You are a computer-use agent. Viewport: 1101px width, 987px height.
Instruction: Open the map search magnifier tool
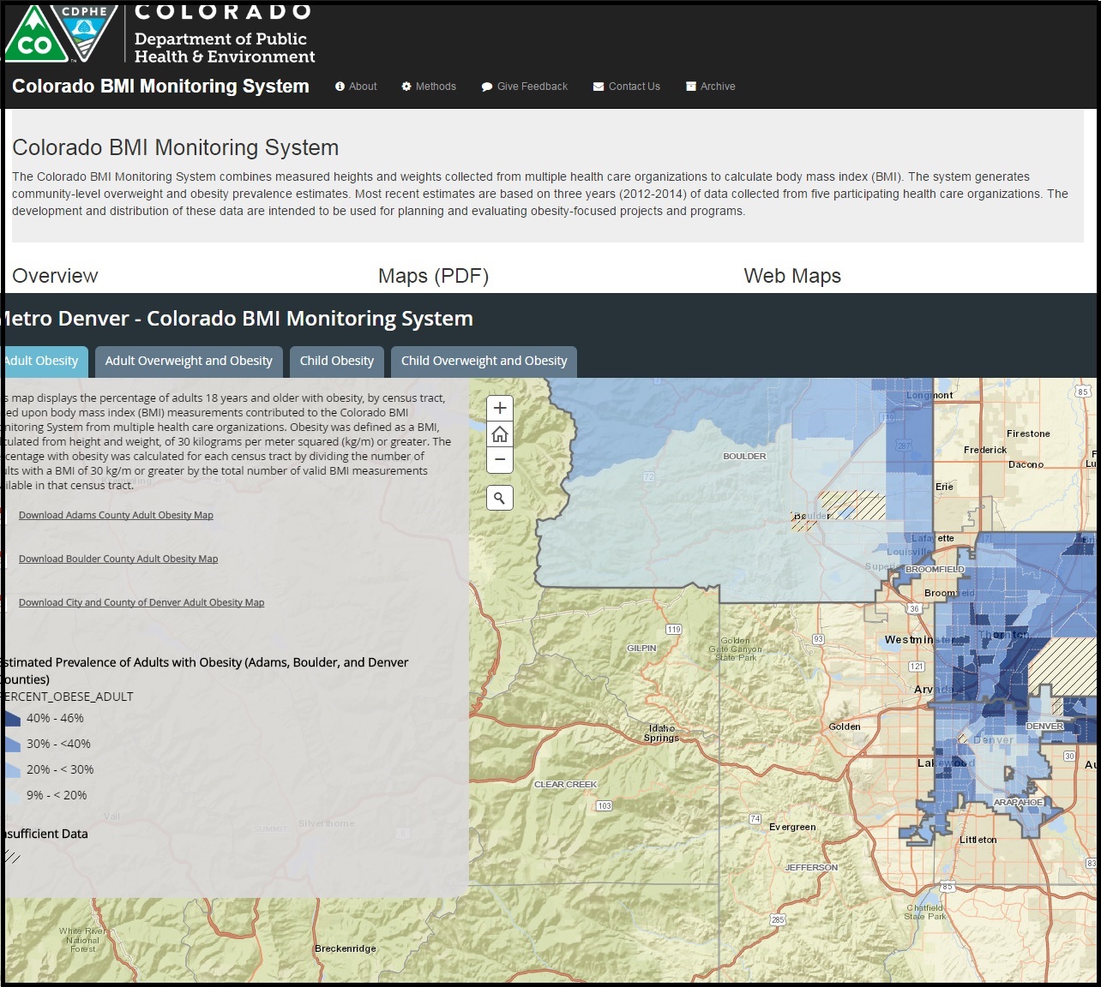pyautogui.click(x=499, y=497)
